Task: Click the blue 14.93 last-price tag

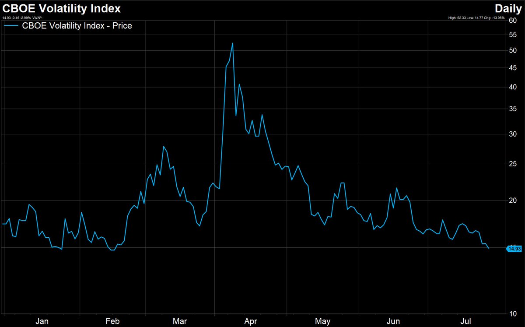Action: (514, 249)
